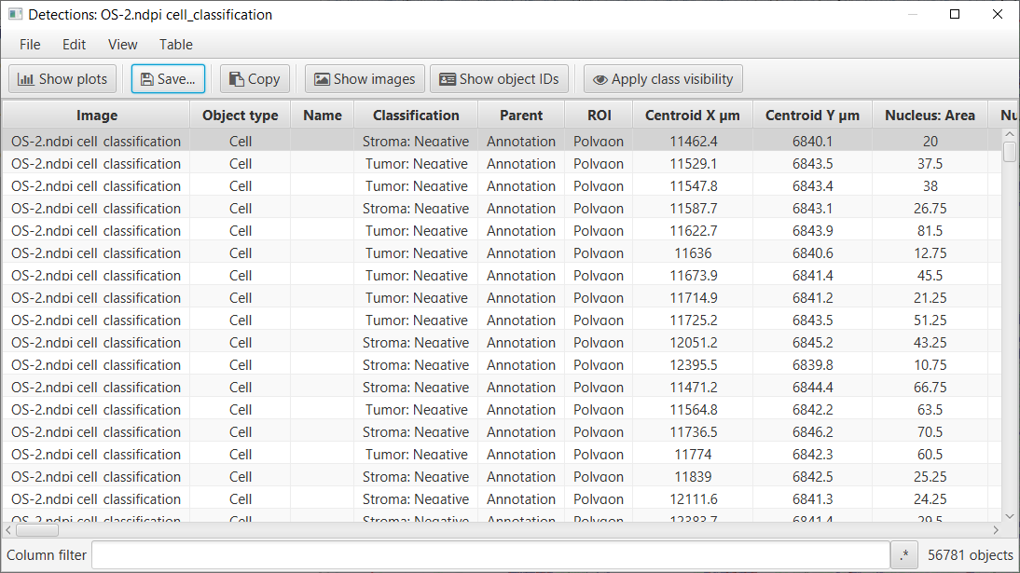Screen dimensions: 1020x573
Task: Copy table data with the Copy button
Action: coord(255,78)
